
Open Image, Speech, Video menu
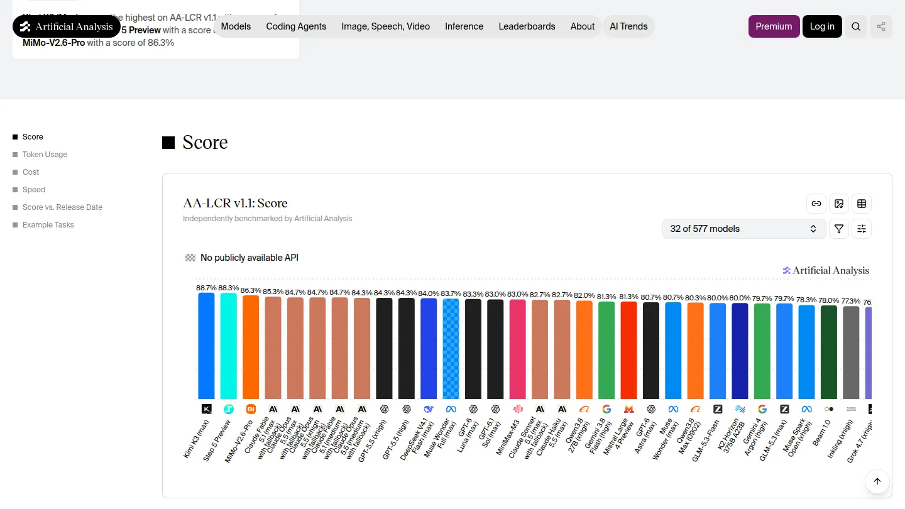pyautogui.click(x=386, y=26)
